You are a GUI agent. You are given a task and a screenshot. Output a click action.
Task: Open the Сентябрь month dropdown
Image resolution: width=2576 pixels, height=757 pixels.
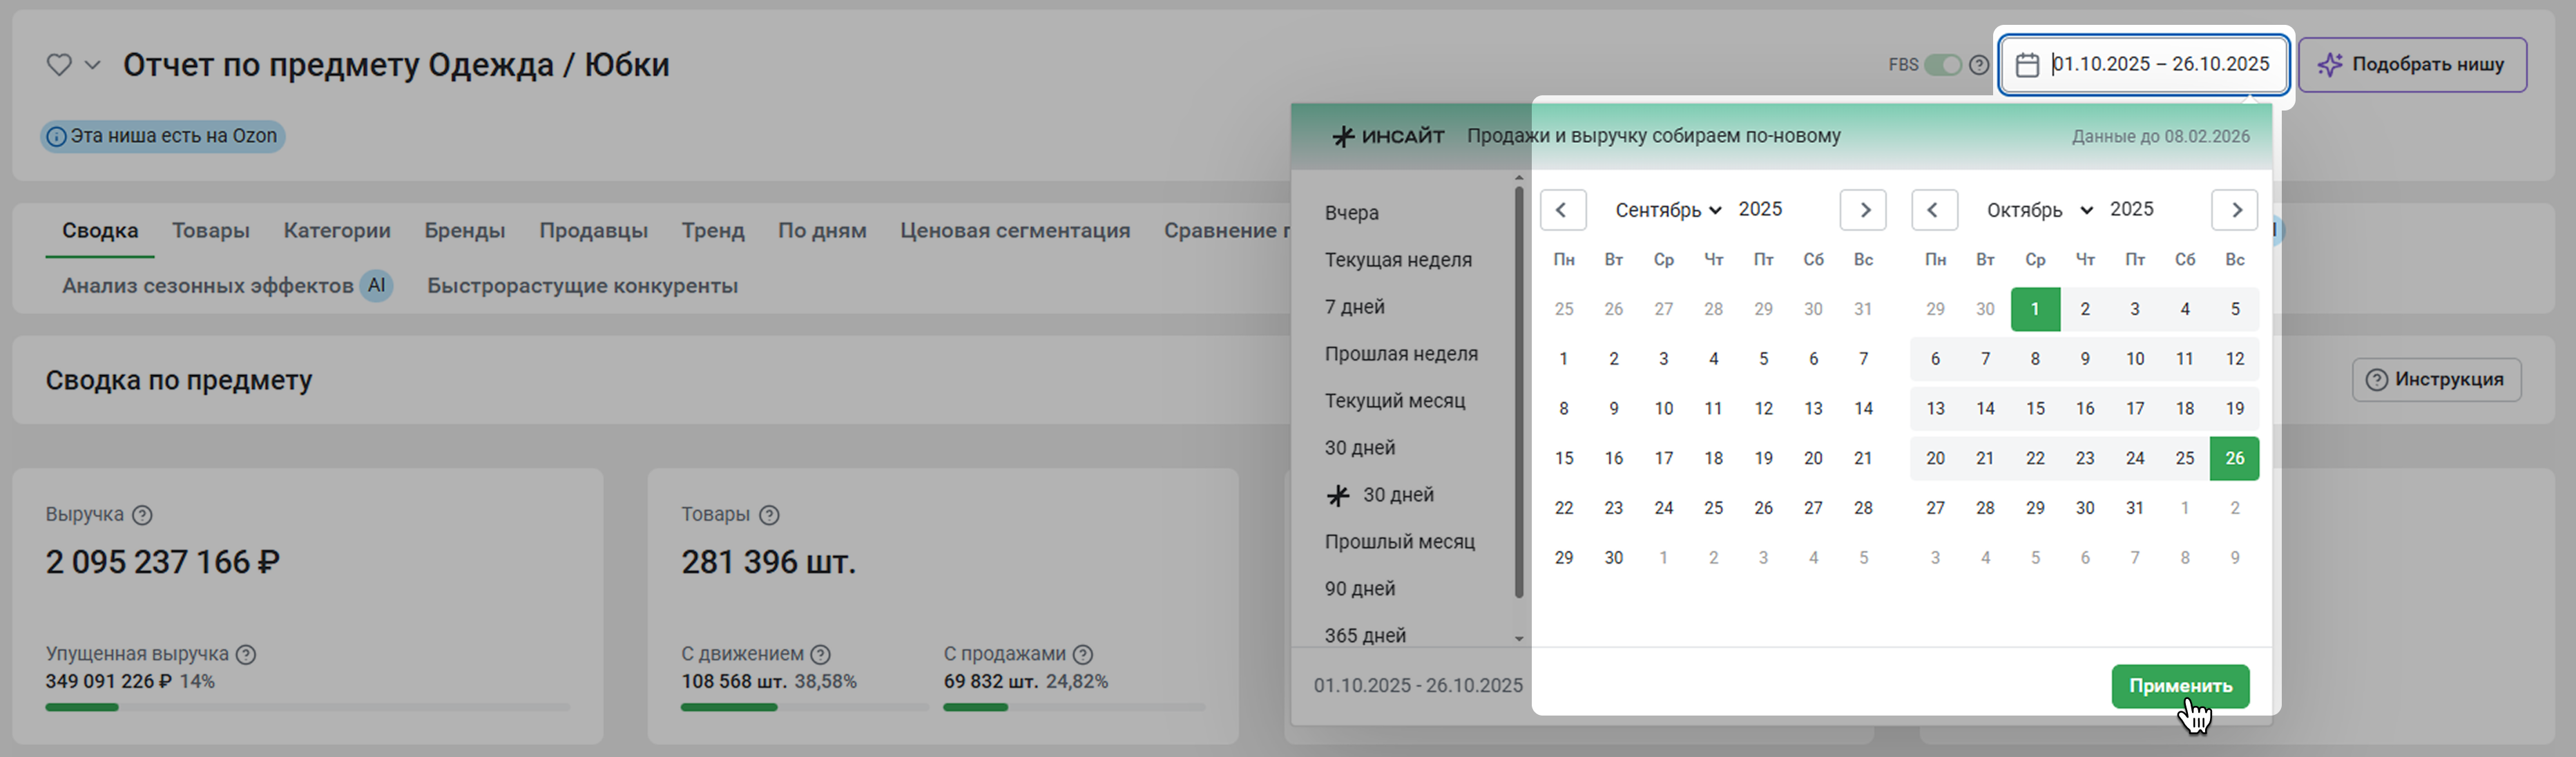(x=1668, y=210)
